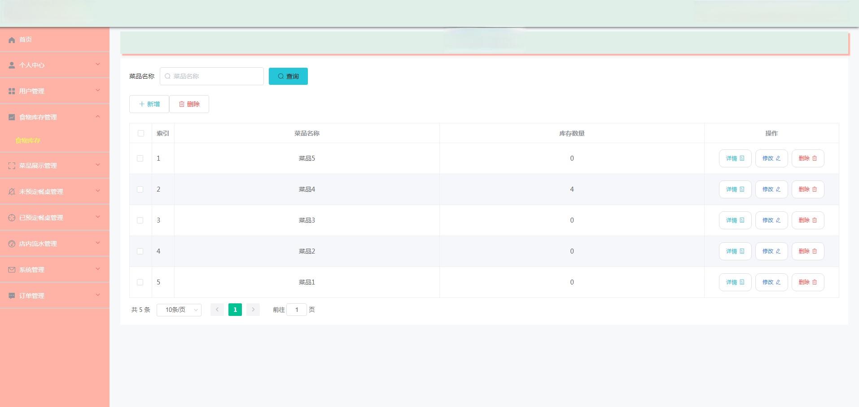859x407 pixels.
Task: Check the checkbox for row 菜品5
Action: pyautogui.click(x=140, y=158)
